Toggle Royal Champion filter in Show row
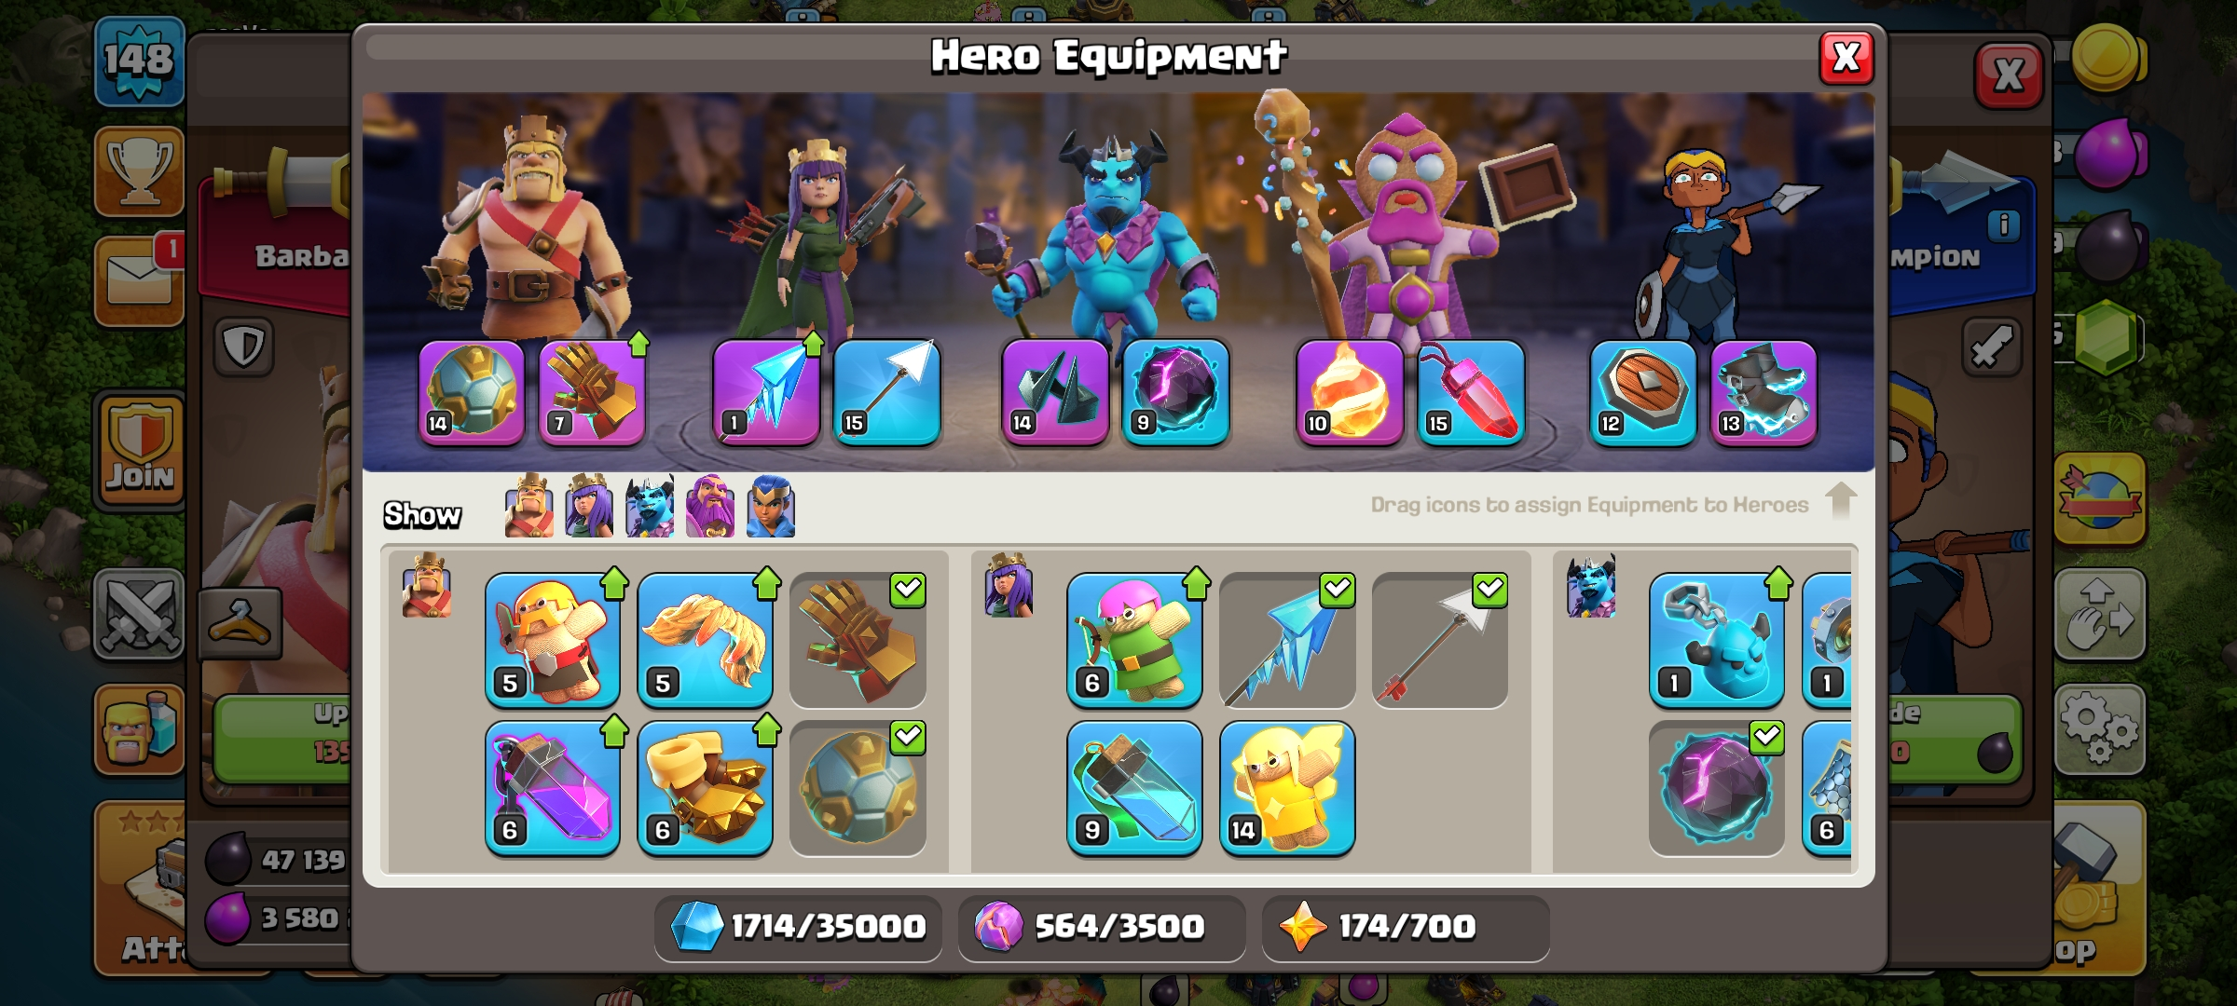 coord(771,506)
